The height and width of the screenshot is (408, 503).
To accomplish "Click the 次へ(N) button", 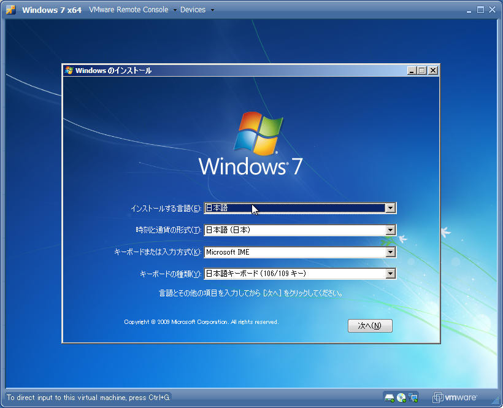I will click(x=370, y=326).
